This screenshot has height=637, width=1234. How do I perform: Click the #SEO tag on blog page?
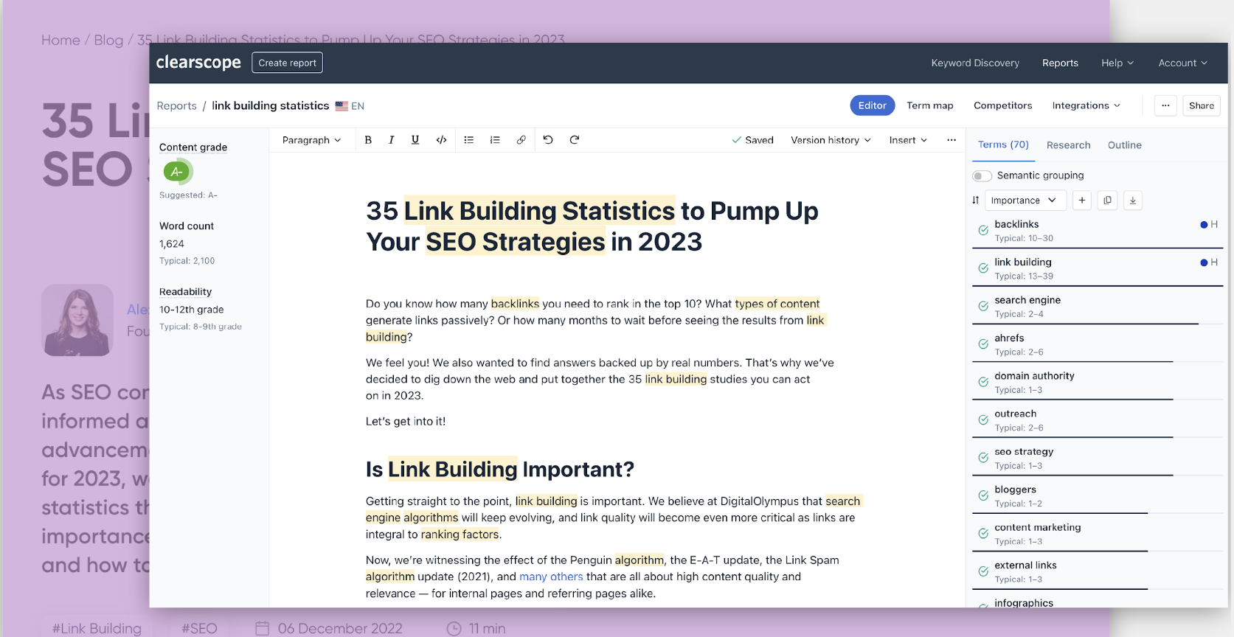pyautogui.click(x=200, y=628)
